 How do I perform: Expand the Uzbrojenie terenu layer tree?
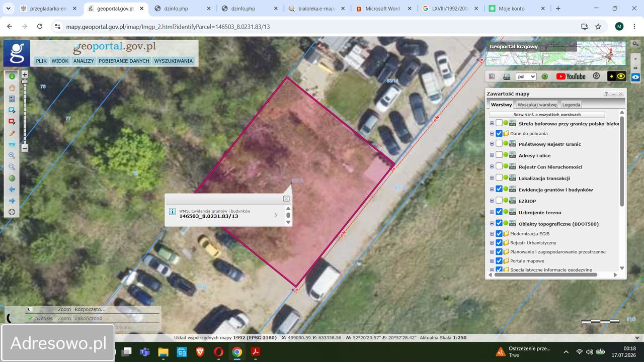[x=492, y=212]
